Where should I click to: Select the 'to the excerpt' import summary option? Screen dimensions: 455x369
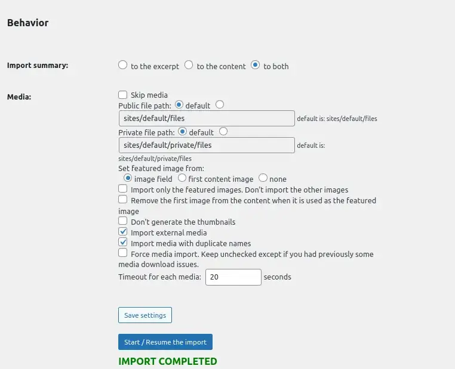click(x=123, y=65)
